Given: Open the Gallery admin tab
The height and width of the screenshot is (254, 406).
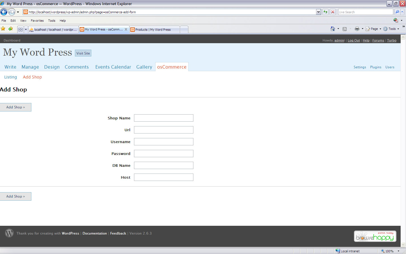Looking at the screenshot, I should [x=144, y=67].
